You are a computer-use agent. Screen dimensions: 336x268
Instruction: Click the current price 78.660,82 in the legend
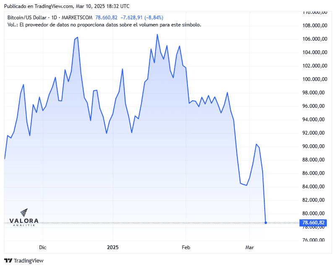click(106, 18)
